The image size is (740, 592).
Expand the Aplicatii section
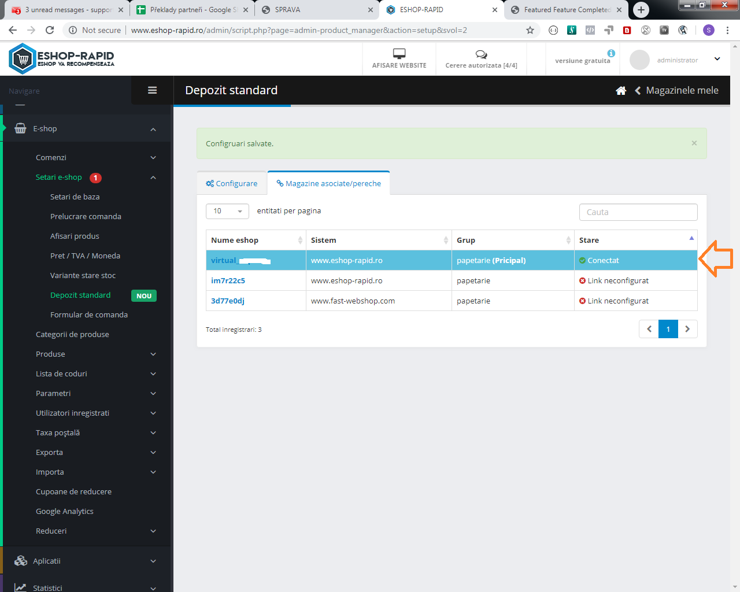[153, 561]
